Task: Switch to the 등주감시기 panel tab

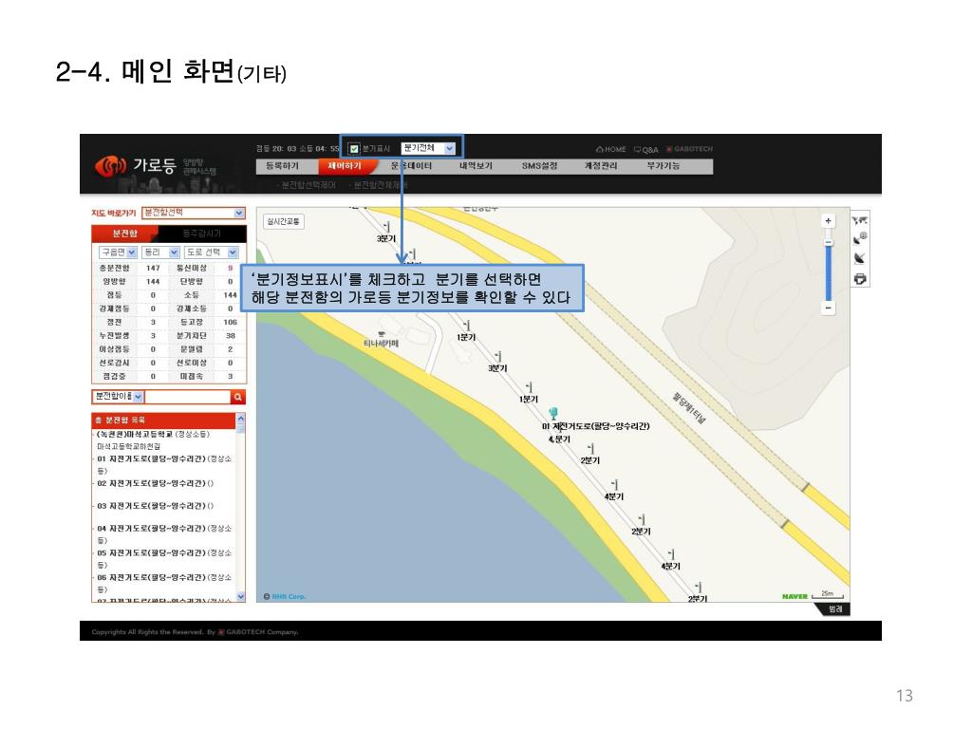Action: 202,234
